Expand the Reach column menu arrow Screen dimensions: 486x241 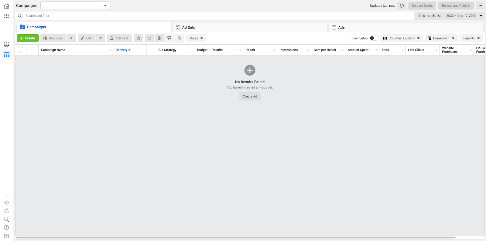coord(274,50)
